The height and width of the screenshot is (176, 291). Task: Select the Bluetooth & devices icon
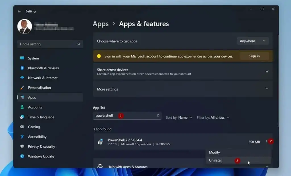[x=22, y=68]
